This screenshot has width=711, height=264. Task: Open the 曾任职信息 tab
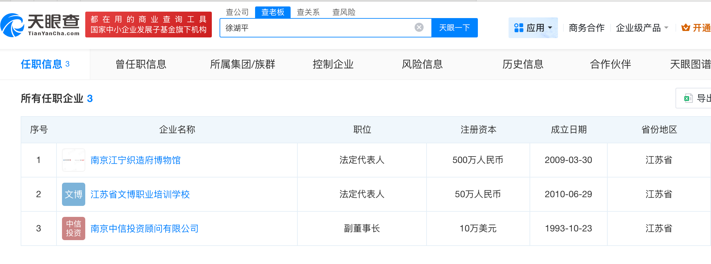tap(141, 64)
